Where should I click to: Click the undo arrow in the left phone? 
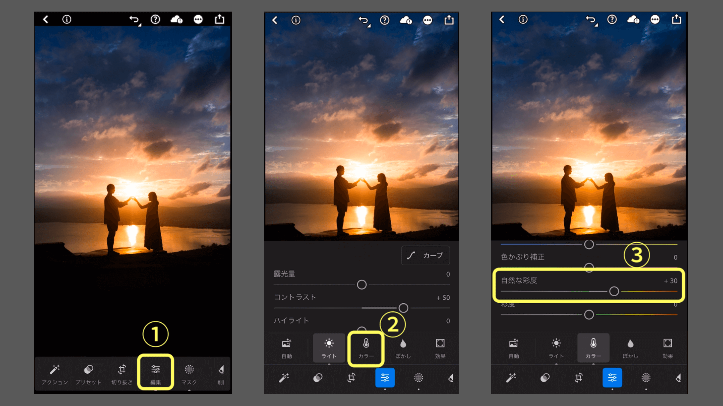134,19
